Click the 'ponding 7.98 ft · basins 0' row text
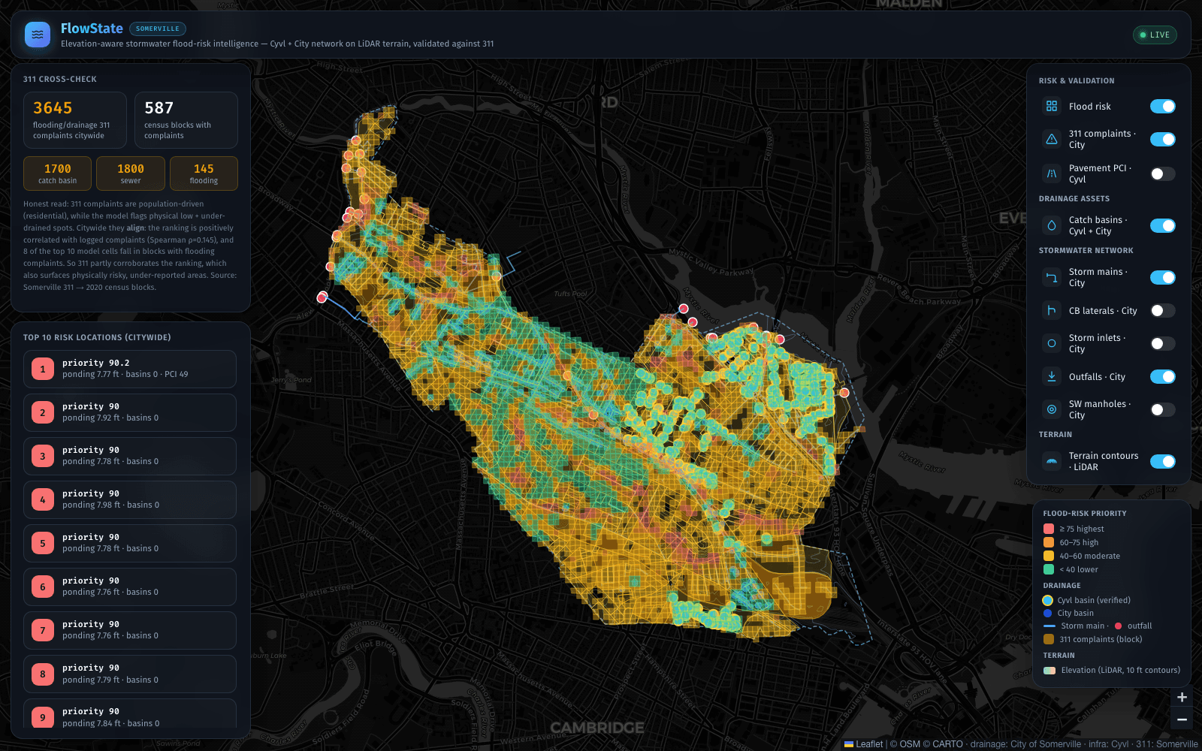The image size is (1202, 751). [110, 505]
